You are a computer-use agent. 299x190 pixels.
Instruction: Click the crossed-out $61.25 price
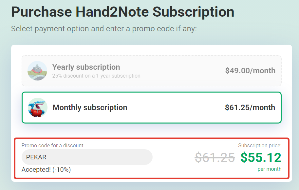pyautogui.click(x=215, y=157)
